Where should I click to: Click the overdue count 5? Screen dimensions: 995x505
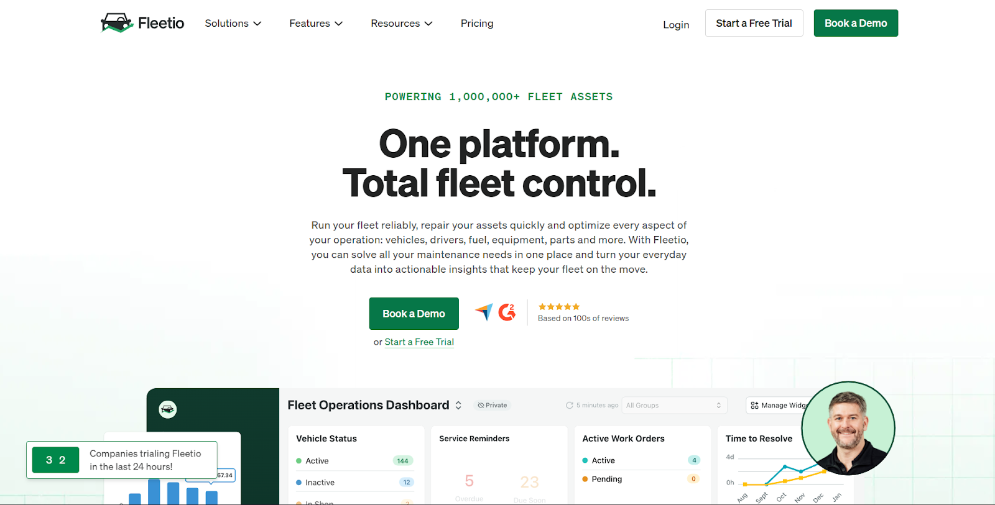pos(470,481)
